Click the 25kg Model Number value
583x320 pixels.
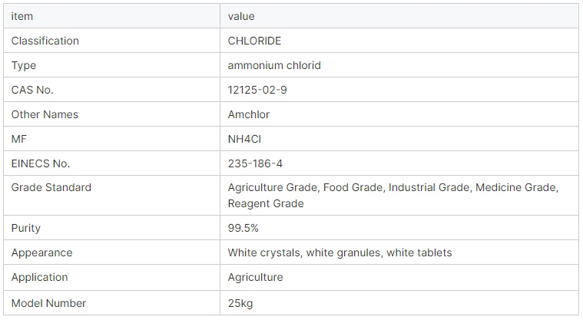click(x=240, y=303)
